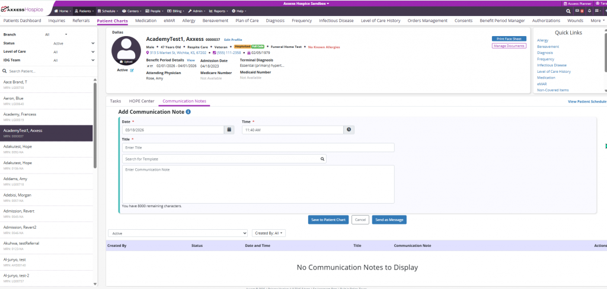Open the Medication tab
Image resolution: width=607 pixels, height=289 pixels.
click(146, 21)
